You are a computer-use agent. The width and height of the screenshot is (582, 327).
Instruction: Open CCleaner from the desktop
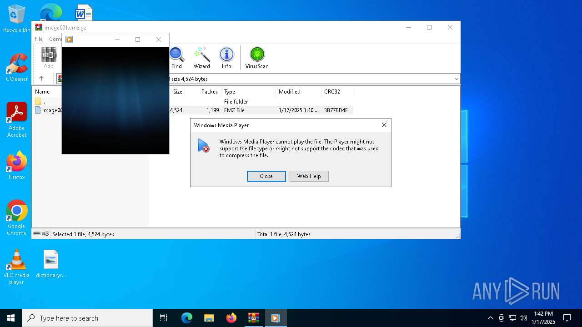click(x=16, y=67)
